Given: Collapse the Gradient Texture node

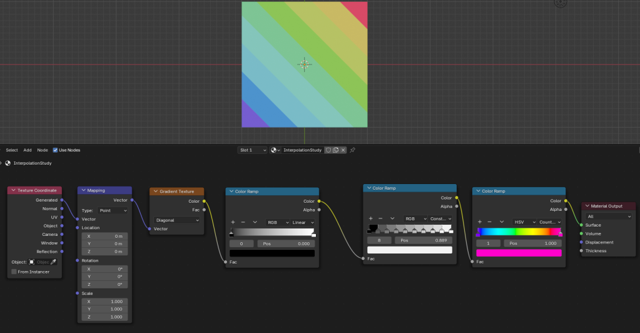Looking at the screenshot, I should pos(155,192).
